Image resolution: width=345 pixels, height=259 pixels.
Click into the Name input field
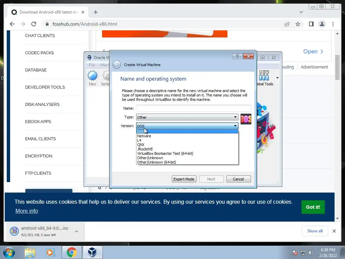coord(193,108)
